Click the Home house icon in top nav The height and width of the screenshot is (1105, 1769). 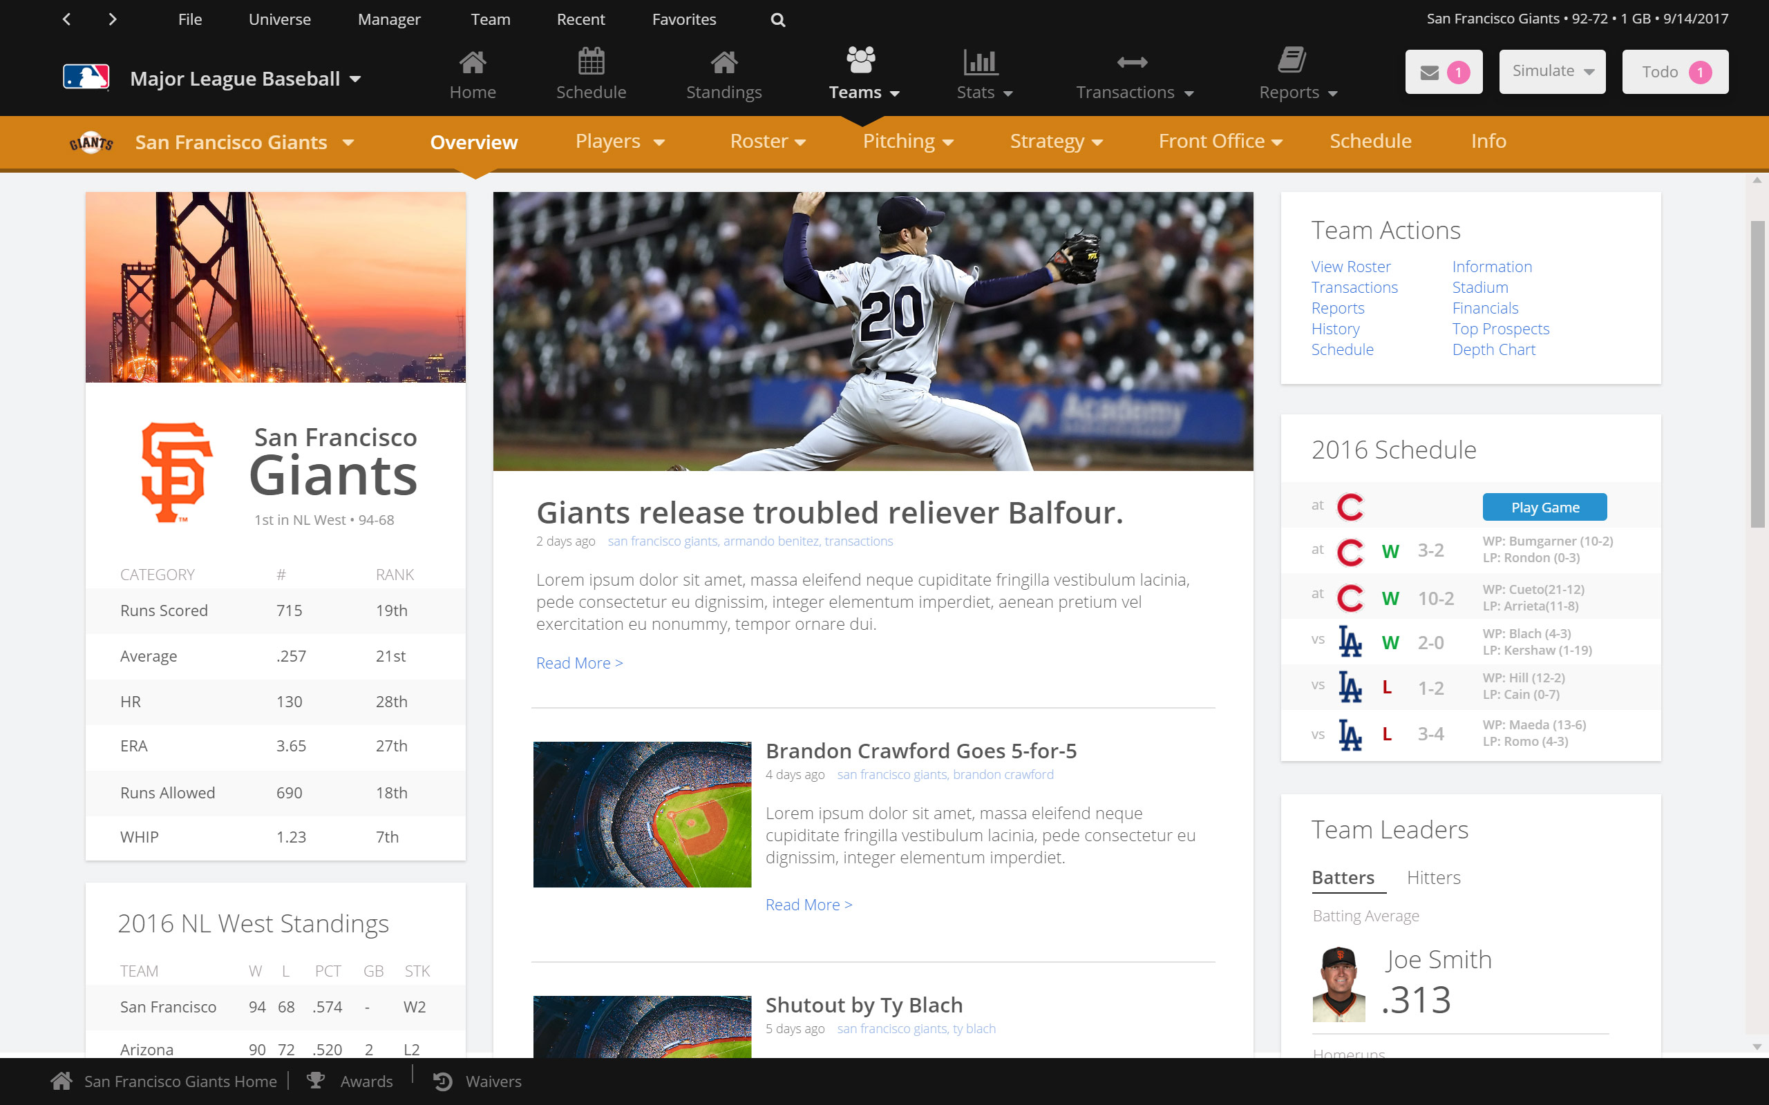click(x=472, y=62)
